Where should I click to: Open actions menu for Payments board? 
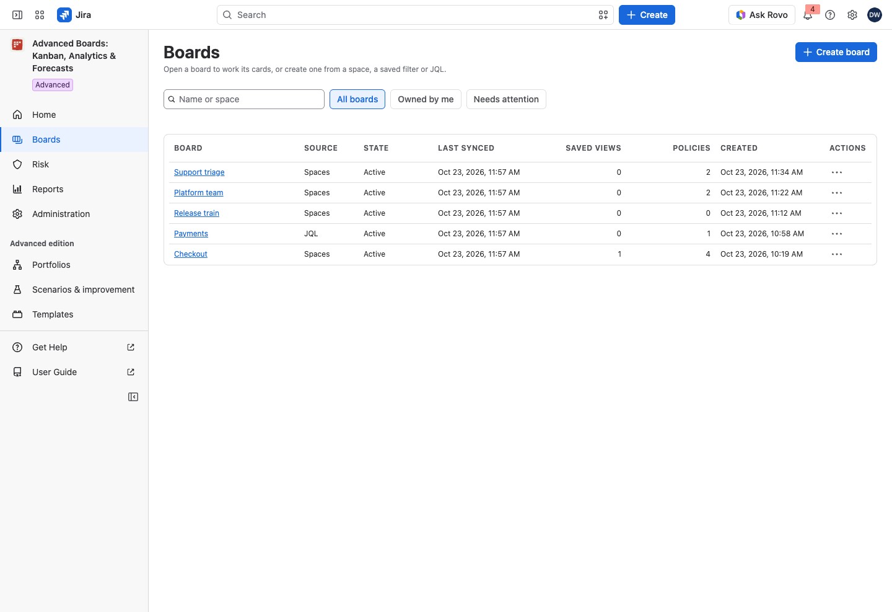click(x=837, y=234)
